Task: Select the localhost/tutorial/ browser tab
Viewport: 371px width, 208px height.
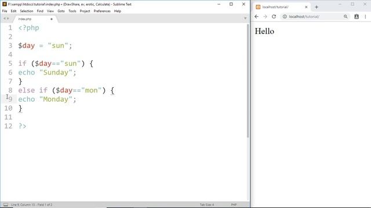Action: click(x=282, y=7)
